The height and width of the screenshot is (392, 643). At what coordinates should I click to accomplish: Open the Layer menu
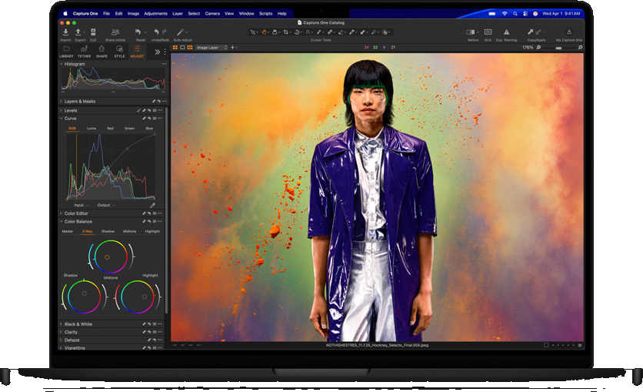pos(178,14)
